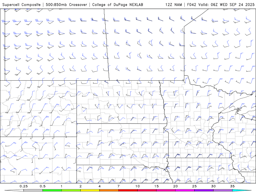Viewport: 256px width, 192px height.
Task: Pick the lime legend segment between 1 and 2
Action: point(71,190)
